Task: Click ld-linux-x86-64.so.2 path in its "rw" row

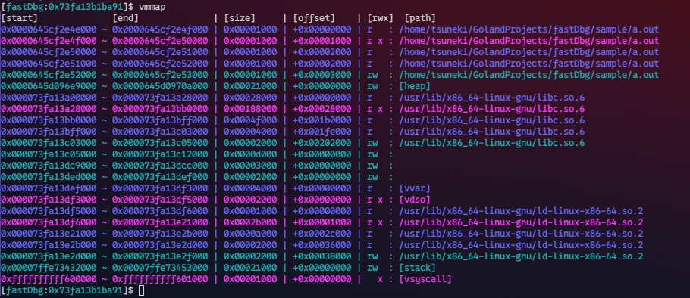Action: (521, 256)
